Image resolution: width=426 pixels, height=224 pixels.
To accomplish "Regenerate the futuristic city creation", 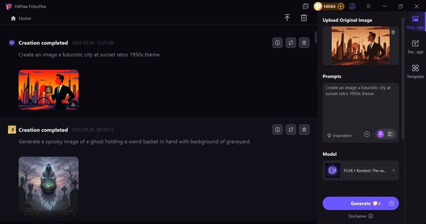I will pyautogui.click(x=291, y=43).
